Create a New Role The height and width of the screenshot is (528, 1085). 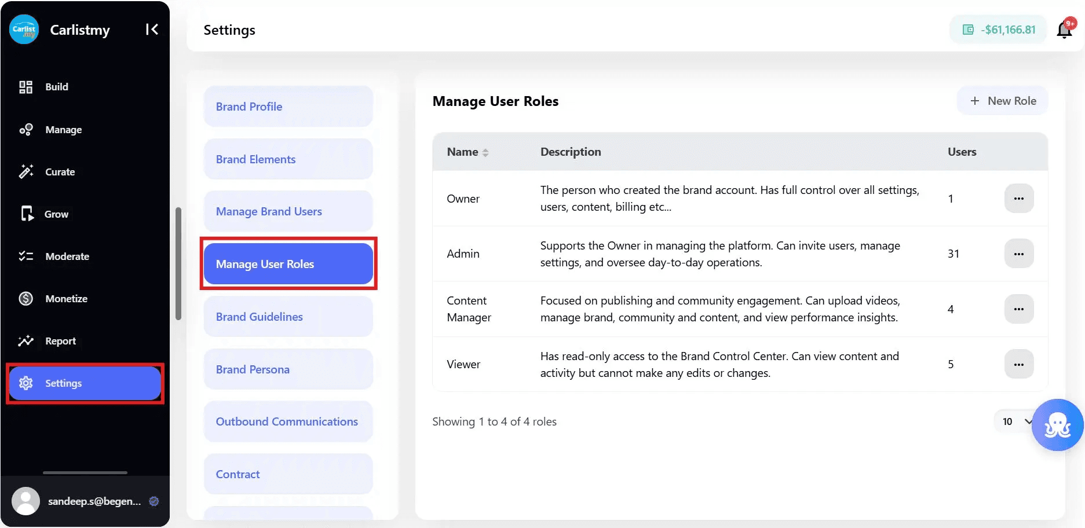1003,101
